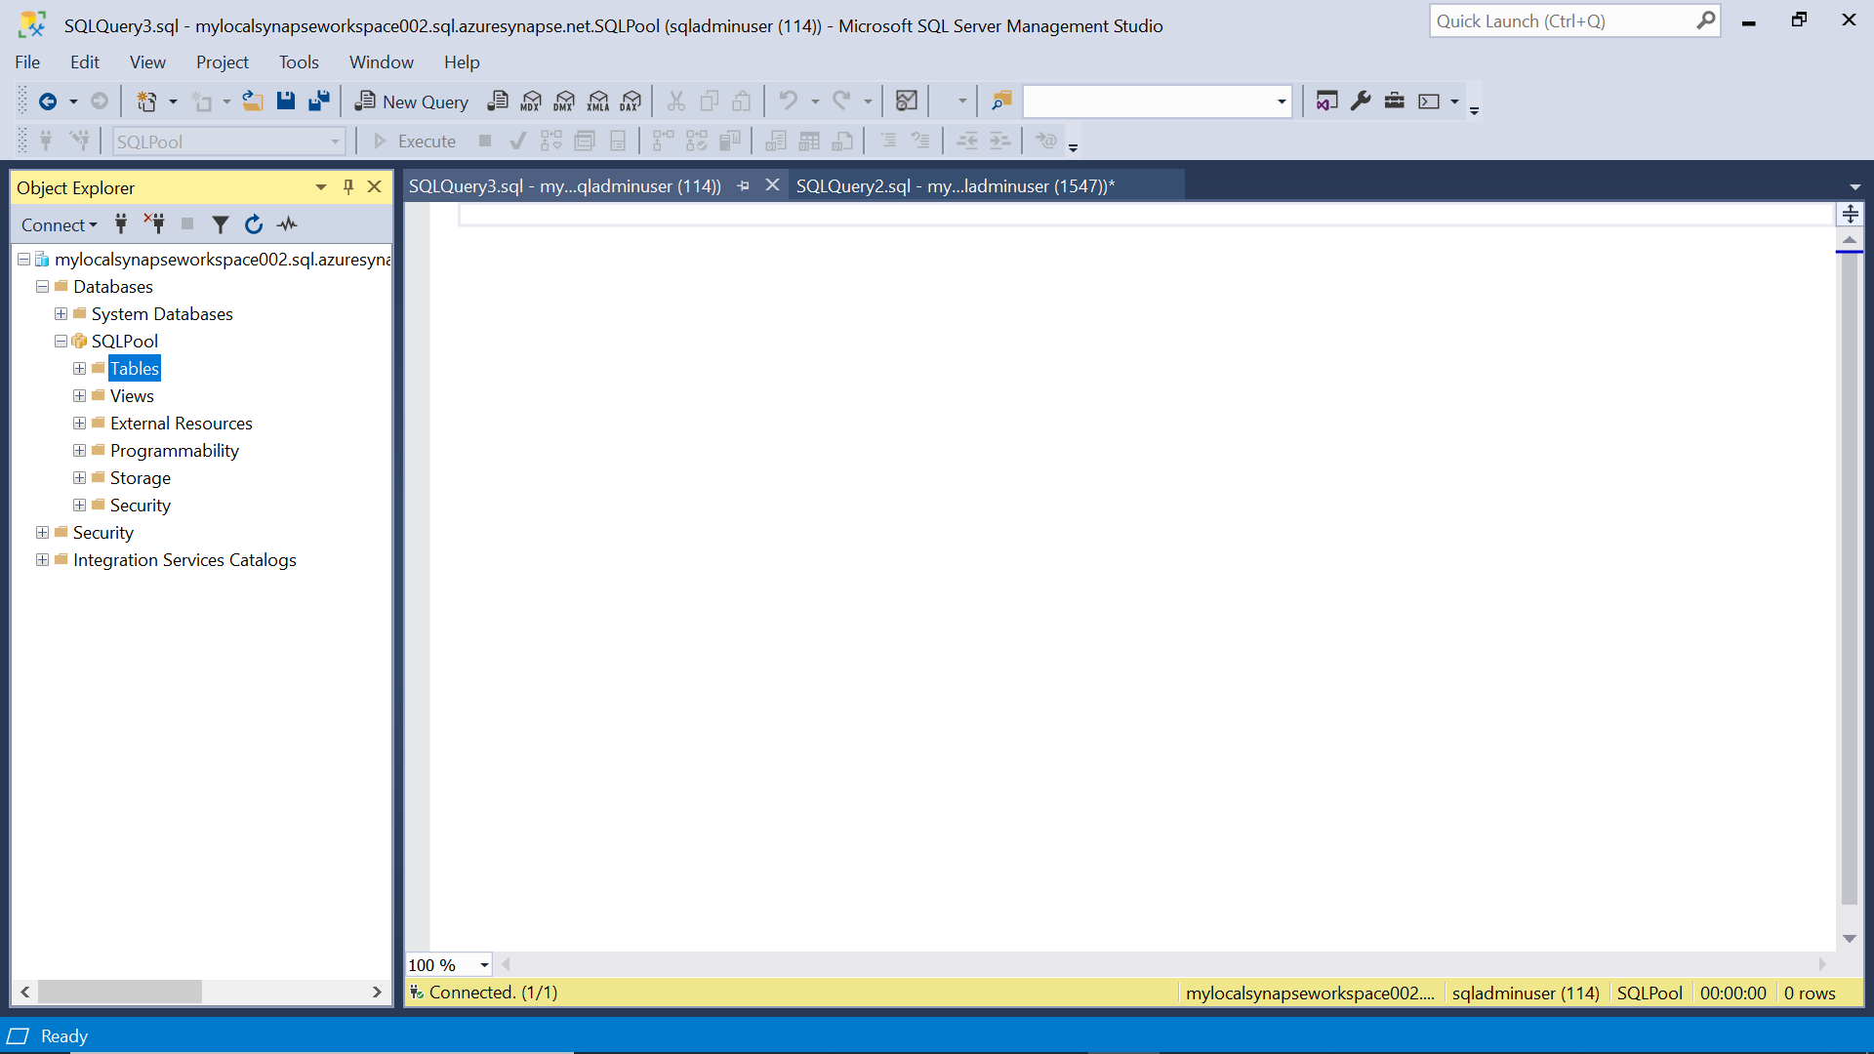The width and height of the screenshot is (1874, 1054).
Task: Click the Object Explorer filter icon
Action: 221,224
